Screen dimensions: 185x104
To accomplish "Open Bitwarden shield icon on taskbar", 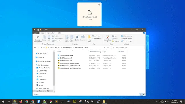I will pos(39,101).
